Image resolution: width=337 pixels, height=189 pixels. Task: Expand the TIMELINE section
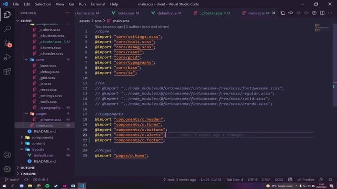click(x=28, y=174)
